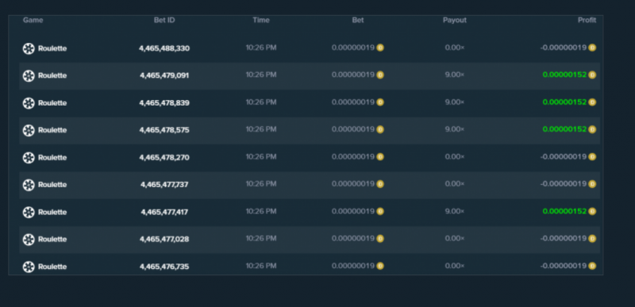Click roulette wheel icon in row 4,465,478,839
This screenshot has width=635, height=307.
(x=29, y=103)
